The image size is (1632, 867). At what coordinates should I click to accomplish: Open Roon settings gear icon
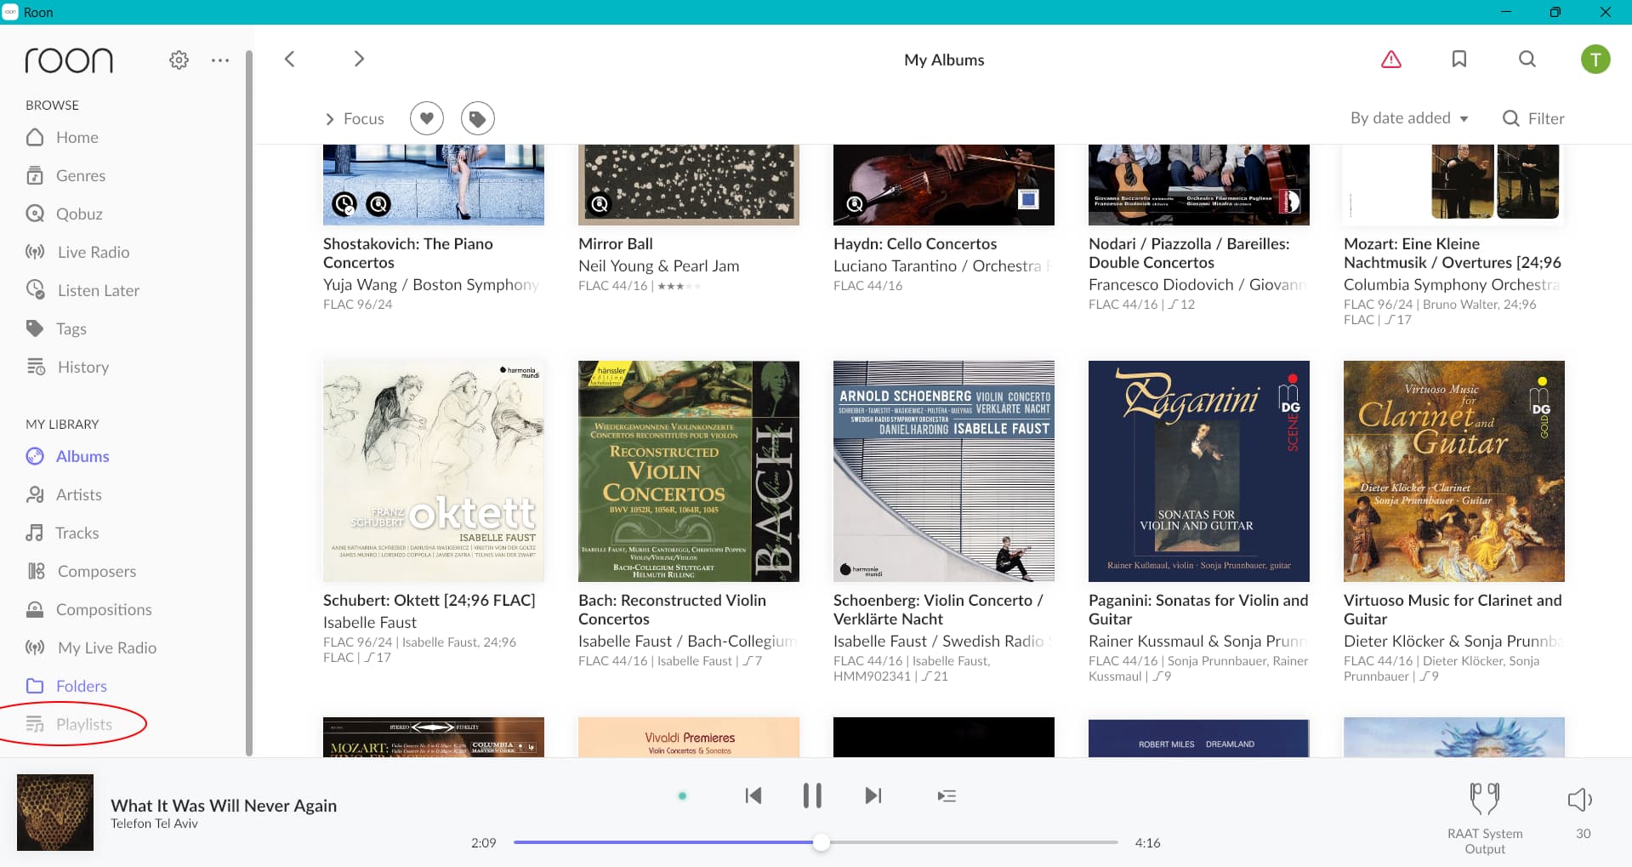click(x=179, y=60)
